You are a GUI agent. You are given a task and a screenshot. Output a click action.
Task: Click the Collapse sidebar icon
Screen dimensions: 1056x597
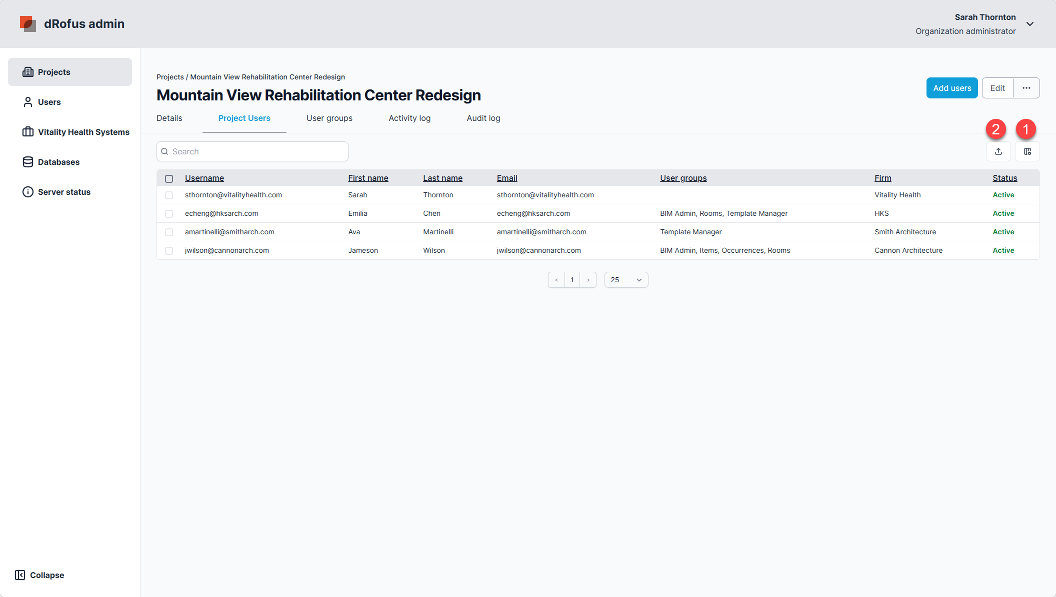[x=20, y=575]
